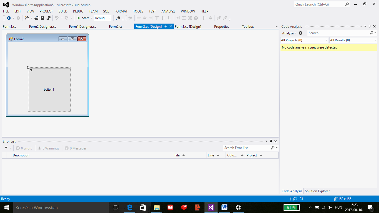The height and width of the screenshot is (213, 379).
Task: Click the Make Same Width icon
Action: (x=178, y=18)
